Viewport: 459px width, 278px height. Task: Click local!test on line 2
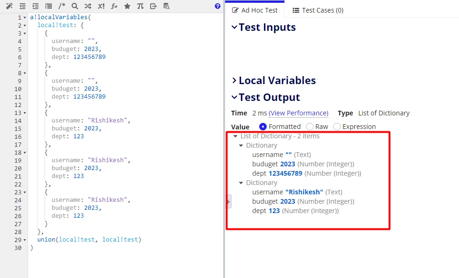55,25
